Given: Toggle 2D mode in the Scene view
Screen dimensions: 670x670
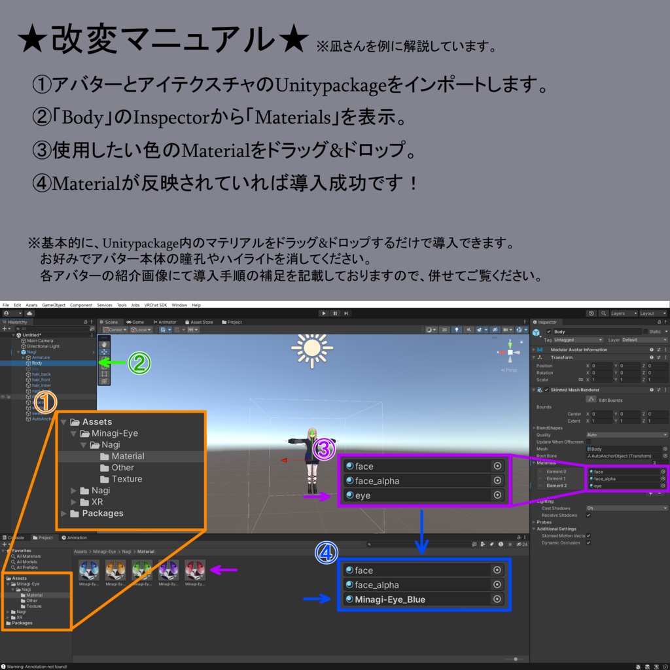Looking at the screenshot, I should pos(446,329).
